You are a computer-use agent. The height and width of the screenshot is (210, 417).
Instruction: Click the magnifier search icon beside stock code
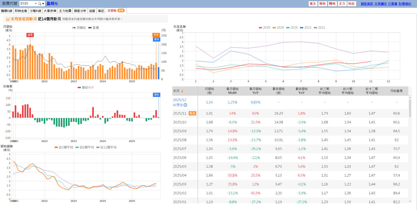tap(39, 3)
